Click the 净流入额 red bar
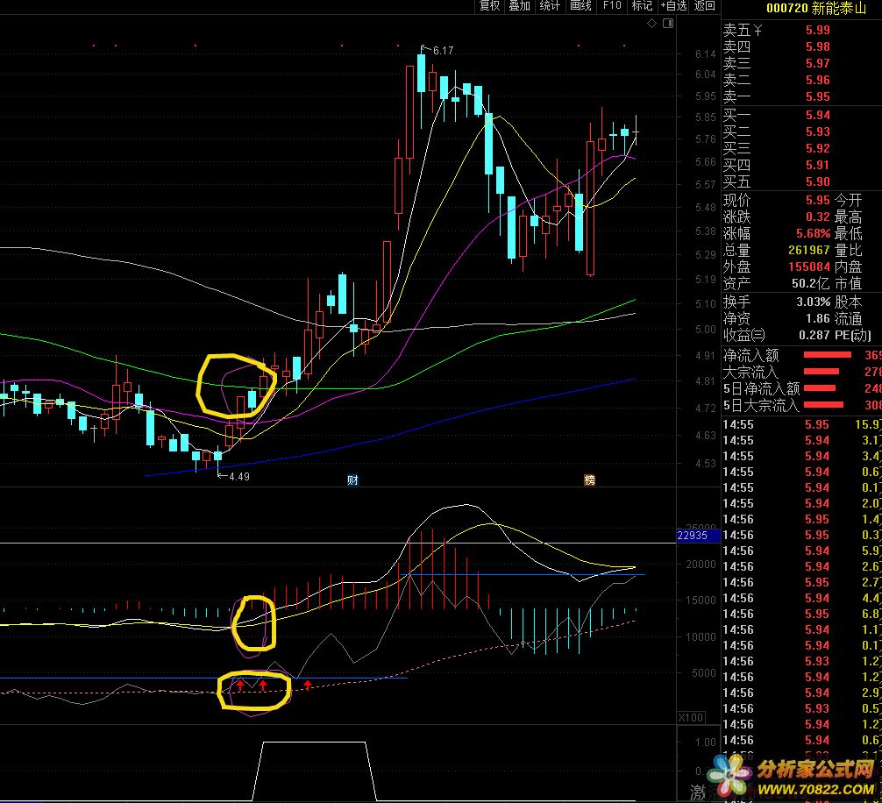 pyautogui.click(x=827, y=355)
